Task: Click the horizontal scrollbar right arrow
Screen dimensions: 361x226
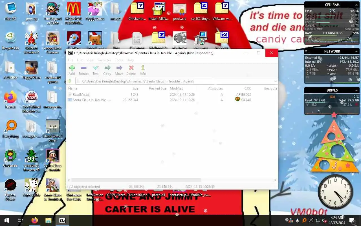Action: [x=276, y=180]
